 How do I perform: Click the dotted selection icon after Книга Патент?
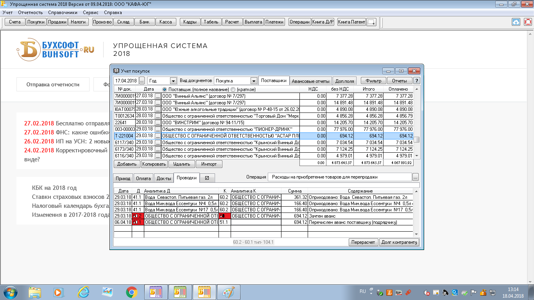pyautogui.click(x=371, y=22)
